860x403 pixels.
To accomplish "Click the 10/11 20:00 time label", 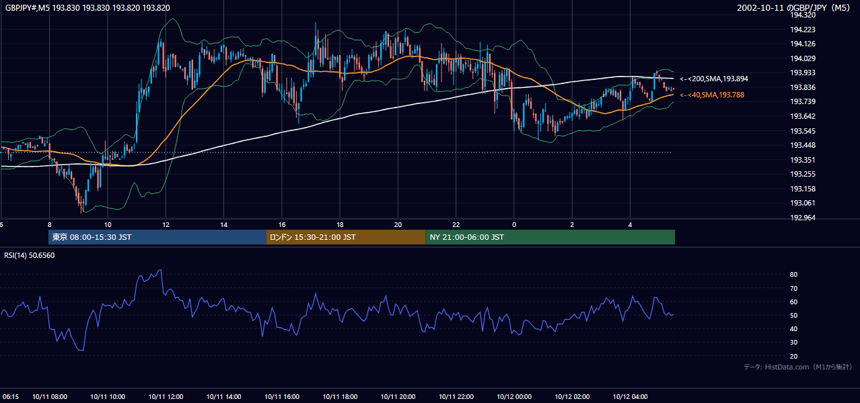I will (x=398, y=397).
